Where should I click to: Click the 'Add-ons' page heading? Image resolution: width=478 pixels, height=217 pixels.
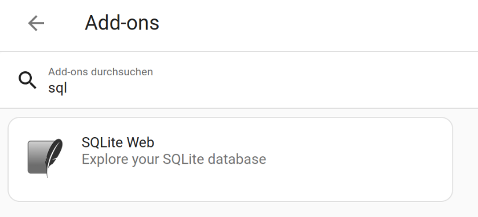tap(122, 23)
